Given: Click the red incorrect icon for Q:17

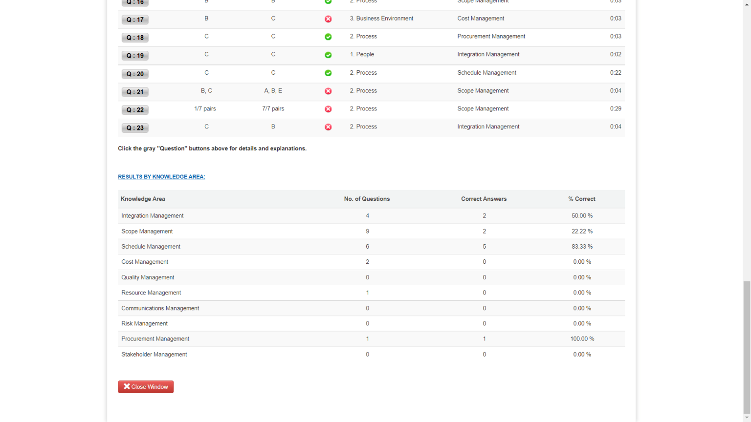Looking at the screenshot, I should point(328,19).
